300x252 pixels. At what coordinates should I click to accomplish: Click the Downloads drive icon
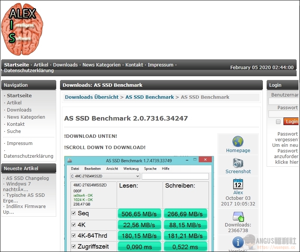coord(238,216)
